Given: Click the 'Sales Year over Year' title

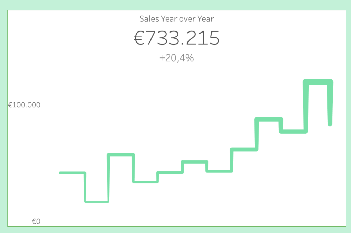Looking at the screenshot, I should pyautogui.click(x=177, y=18).
